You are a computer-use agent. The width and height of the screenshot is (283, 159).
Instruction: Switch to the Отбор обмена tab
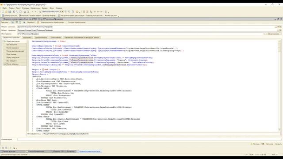pos(56,38)
